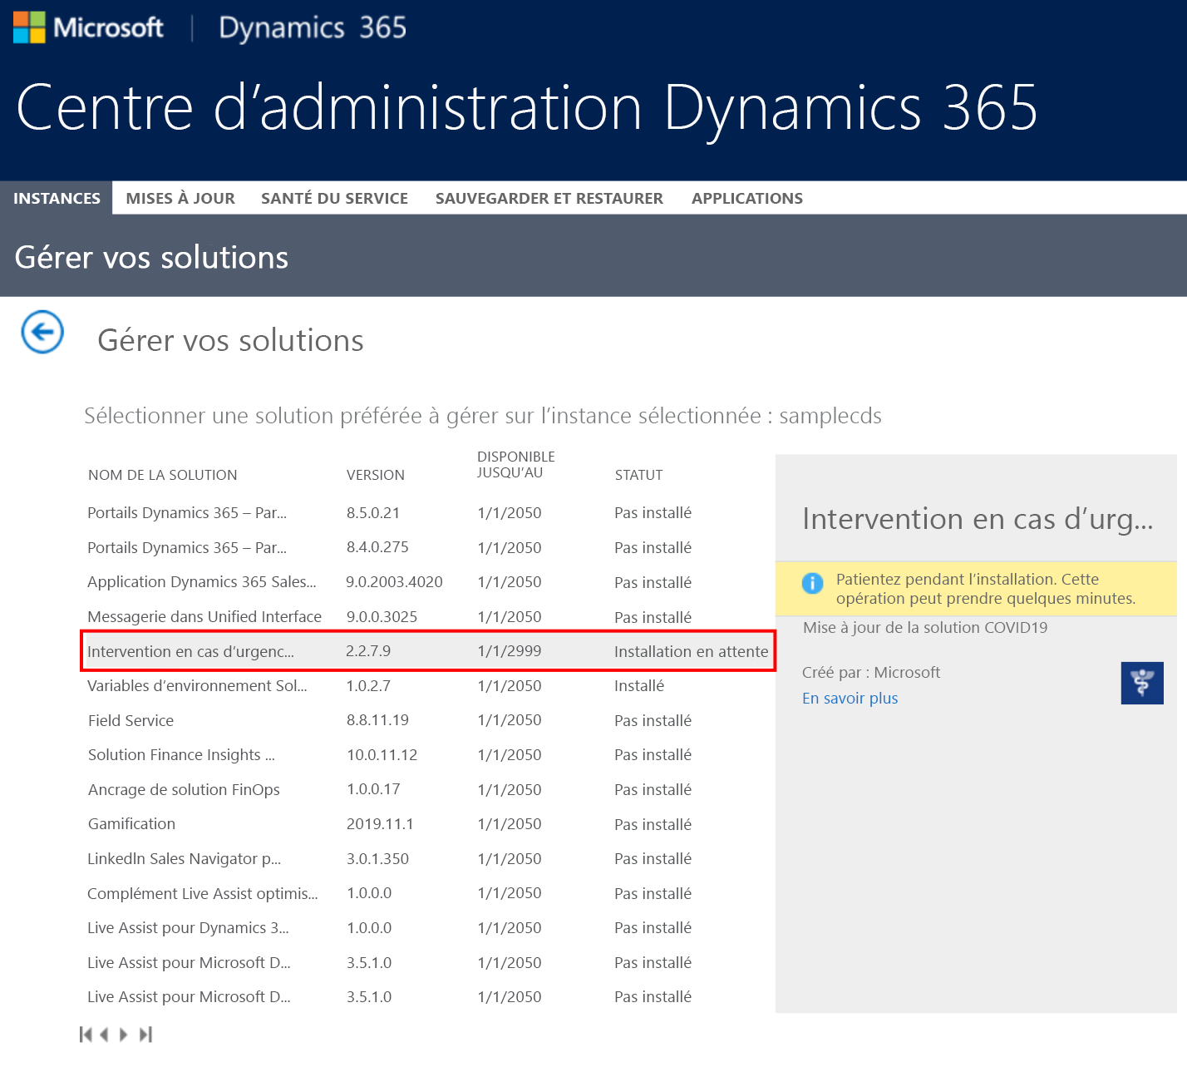Click version 9.0.0.3025 cell
Screen dimensions: 1187x1067
(382, 617)
